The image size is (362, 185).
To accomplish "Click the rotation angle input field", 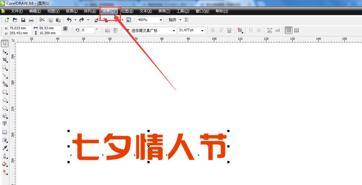I will pos(87,30).
